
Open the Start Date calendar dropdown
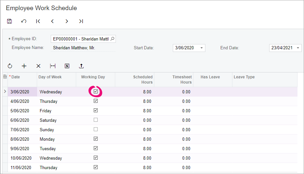[201, 48]
